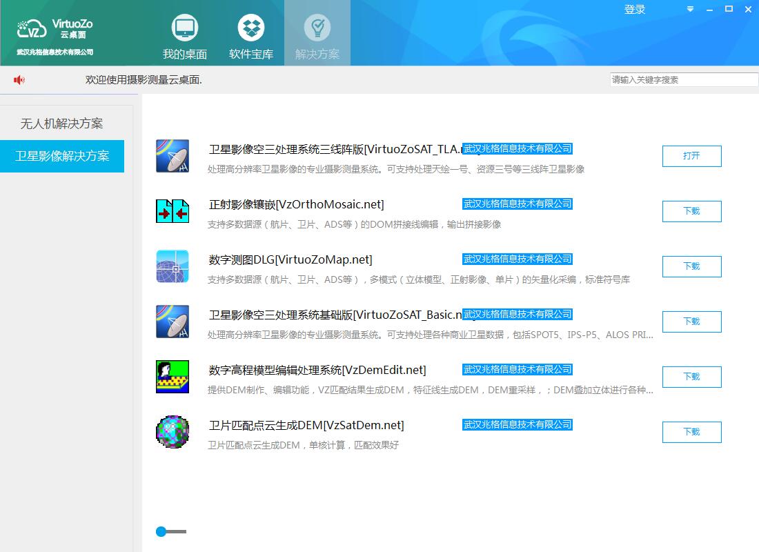
Task: Open the 我的桌面 tab
Action: pyautogui.click(x=184, y=37)
